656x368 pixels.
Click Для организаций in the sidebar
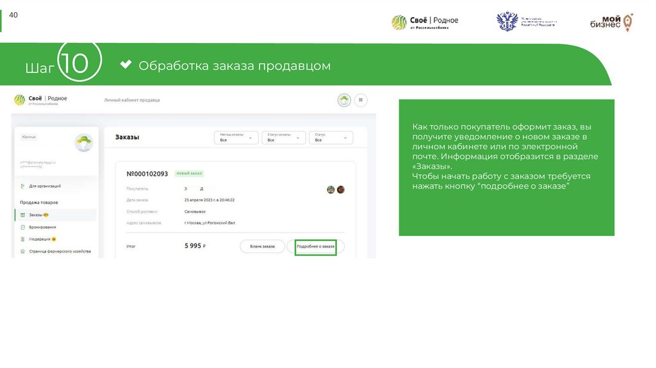point(45,186)
